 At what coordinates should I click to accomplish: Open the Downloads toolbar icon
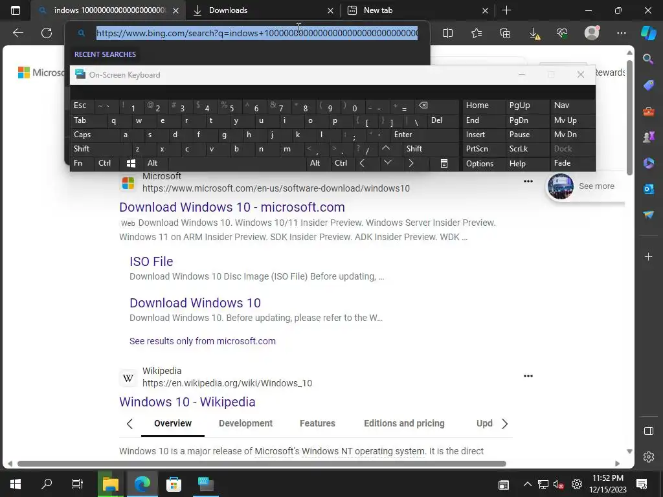pyautogui.click(x=534, y=34)
